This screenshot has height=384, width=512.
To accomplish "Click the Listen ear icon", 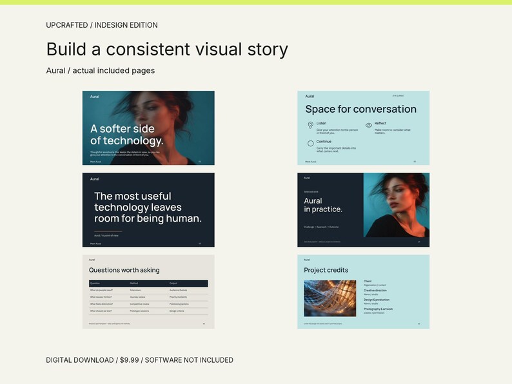I will point(311,125).
